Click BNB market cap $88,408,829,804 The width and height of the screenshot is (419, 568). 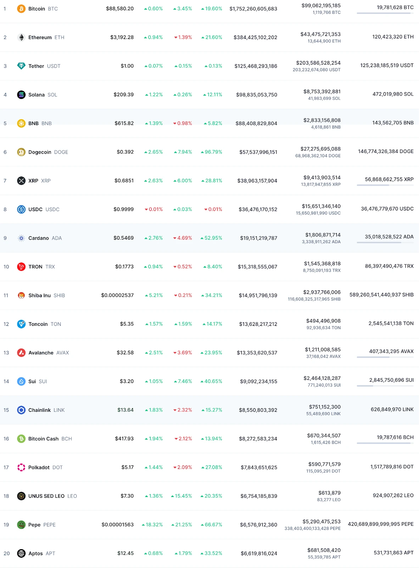pyautogui.click(x=256, y=123)
